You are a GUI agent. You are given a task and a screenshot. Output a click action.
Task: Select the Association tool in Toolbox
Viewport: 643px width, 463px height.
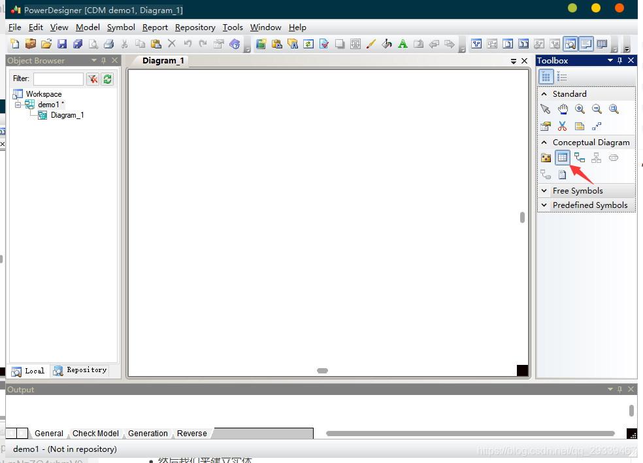pyautogui.click(x=614, y=158)
